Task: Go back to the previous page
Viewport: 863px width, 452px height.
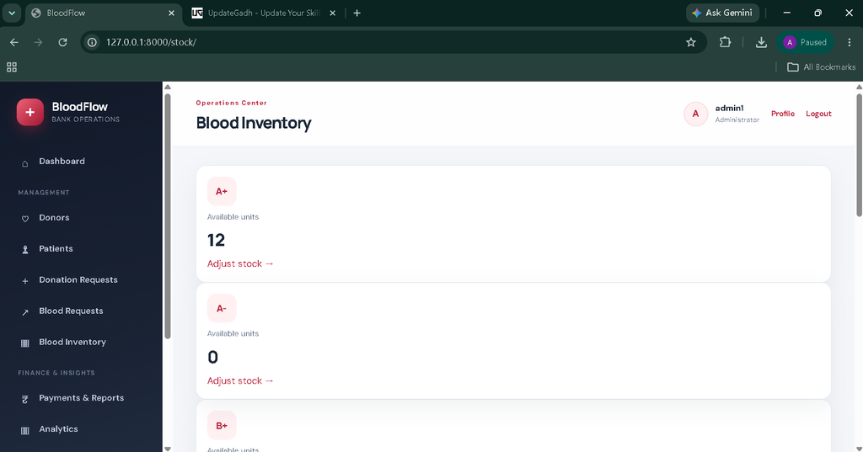Action: (14, 42)
